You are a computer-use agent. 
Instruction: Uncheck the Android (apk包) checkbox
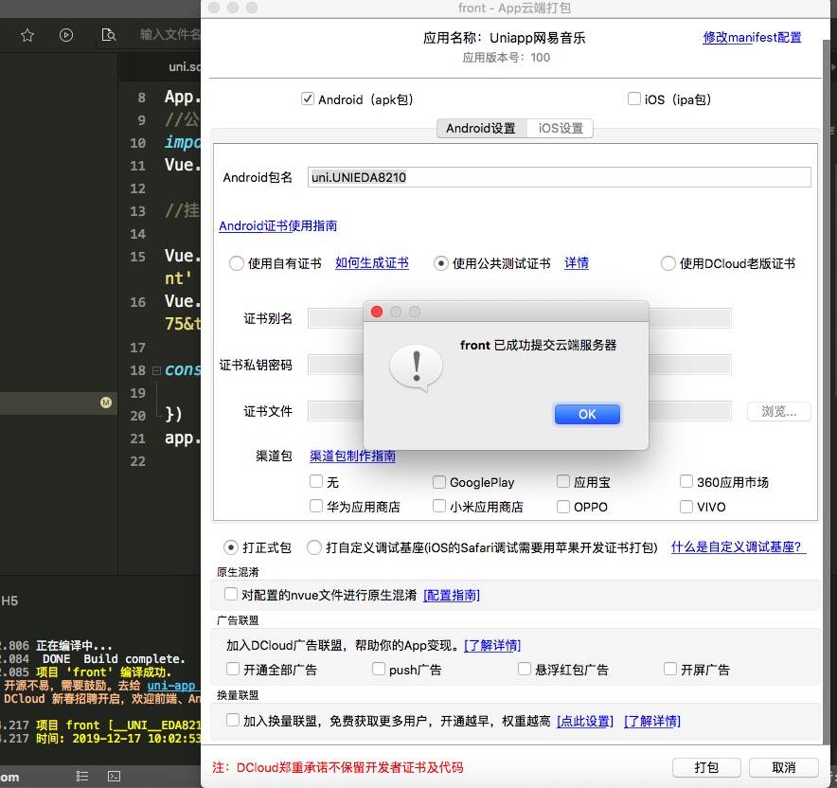[308, 99]
